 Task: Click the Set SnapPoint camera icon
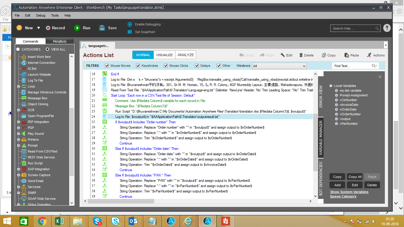130,32
